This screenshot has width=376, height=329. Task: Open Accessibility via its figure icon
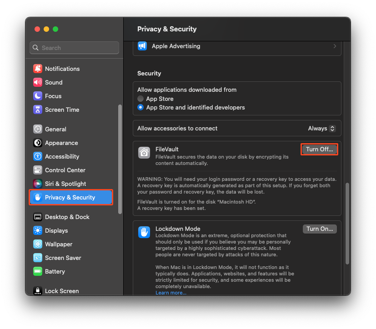pos(38,156)
